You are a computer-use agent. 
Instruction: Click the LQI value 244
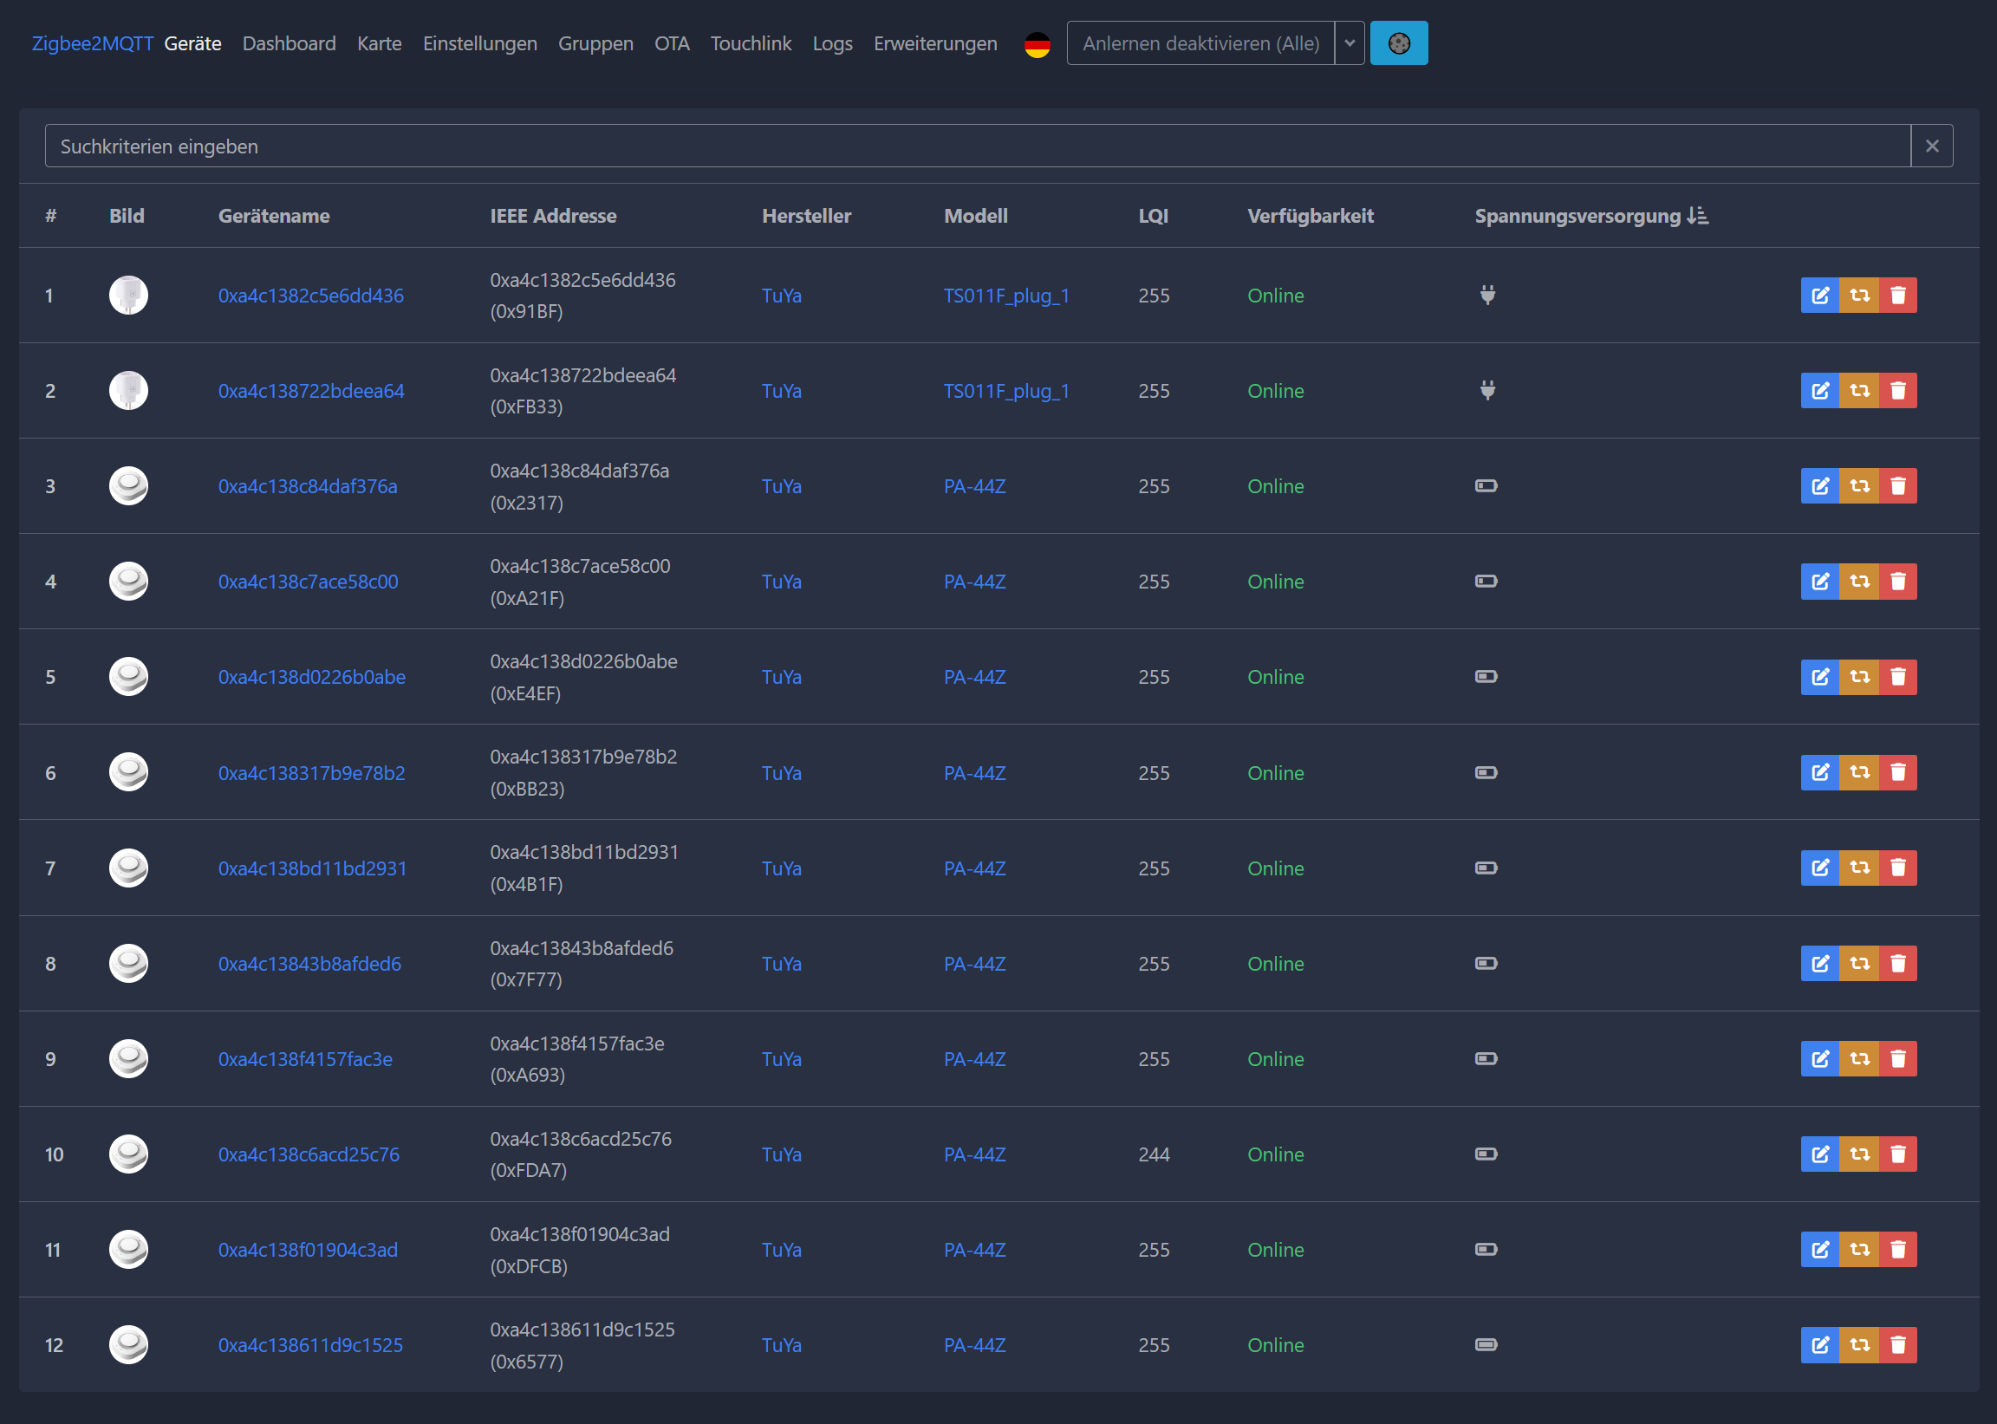1154,1154
